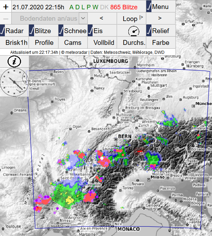Click the MONACO label

click(129, 229)
